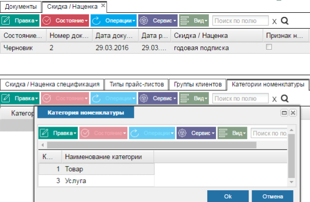Open Скидка / Наценка спецификация tab
The width and height of the screenshot is (310, 202).
point(52,84)
